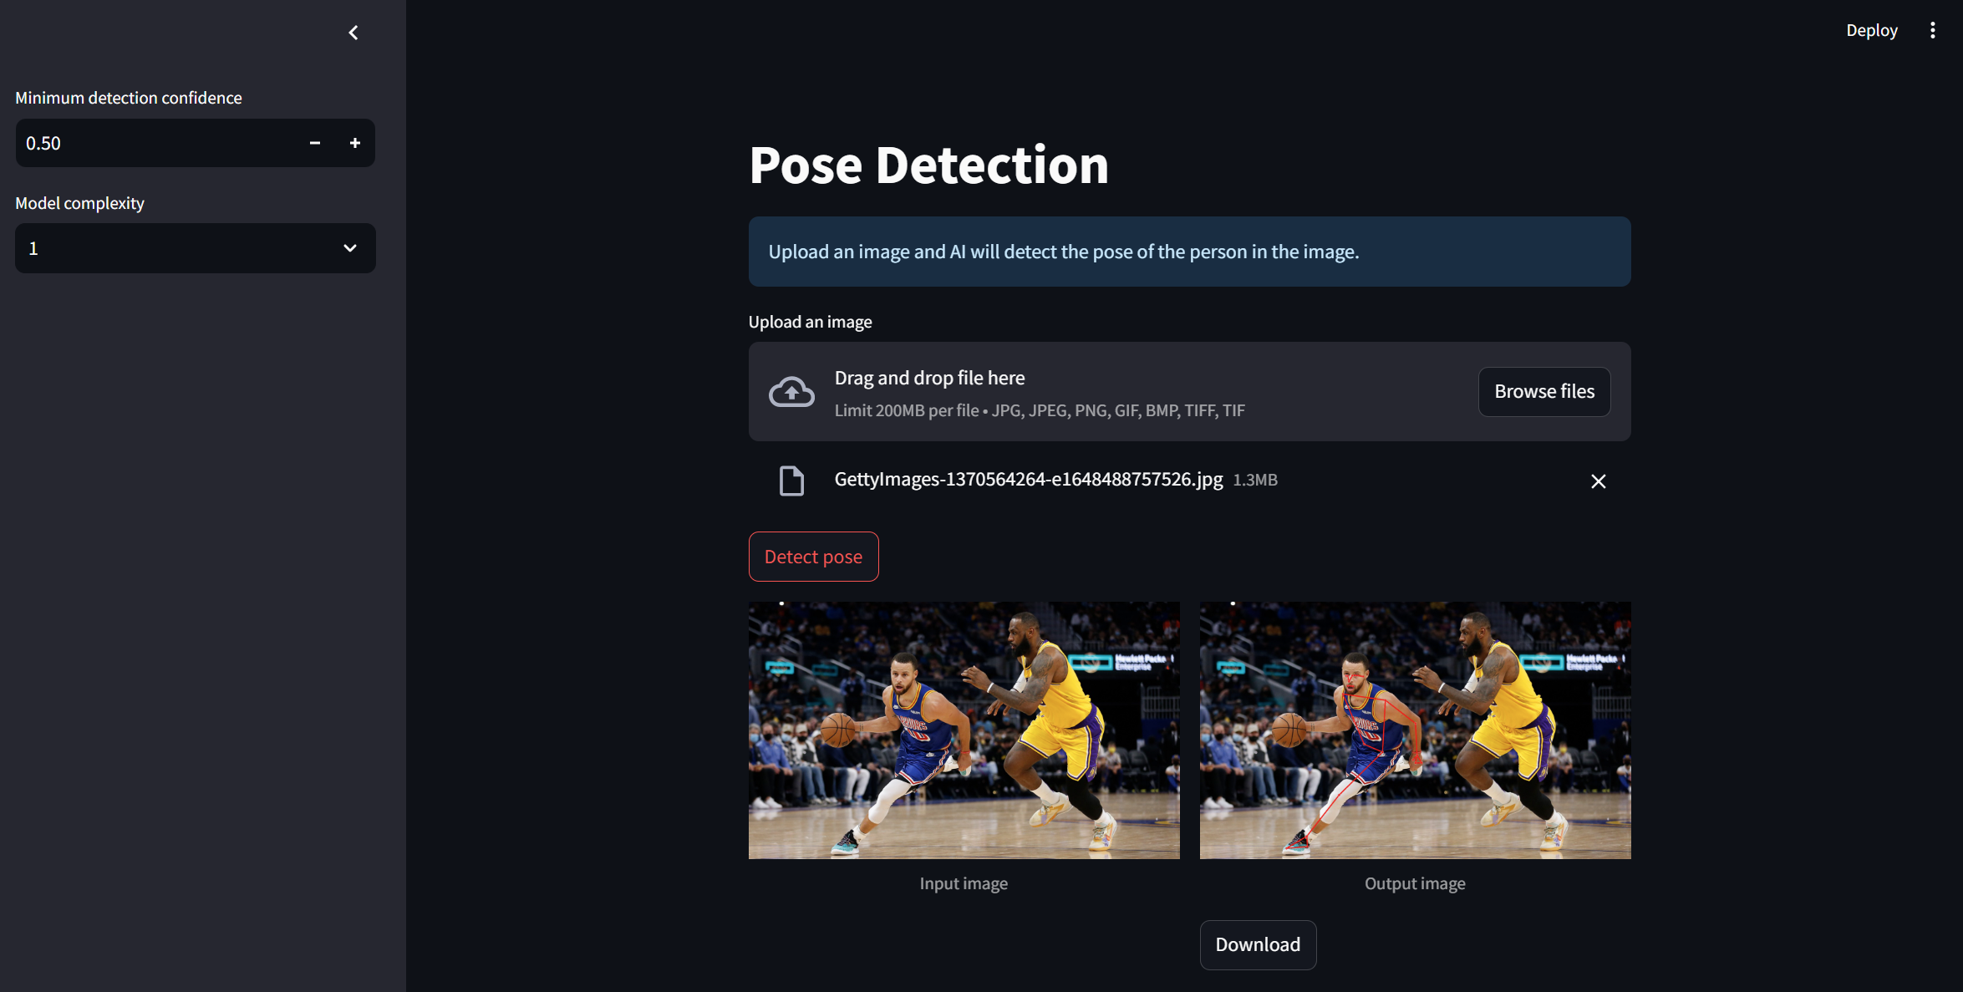Click the Upload an image label
This screenshot has height=992, width=1963.
[810, 322]
